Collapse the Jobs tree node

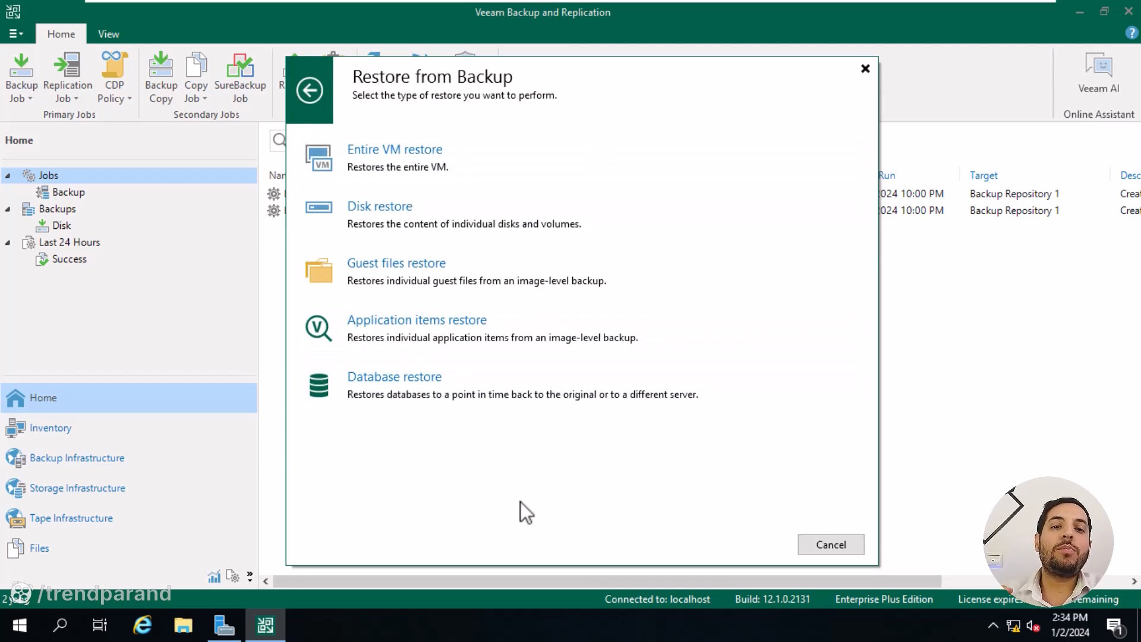pos(8,175)
